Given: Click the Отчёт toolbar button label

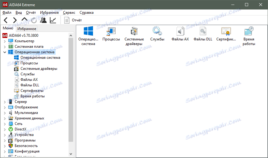Looking at the screenshot, I should point(77,20).
